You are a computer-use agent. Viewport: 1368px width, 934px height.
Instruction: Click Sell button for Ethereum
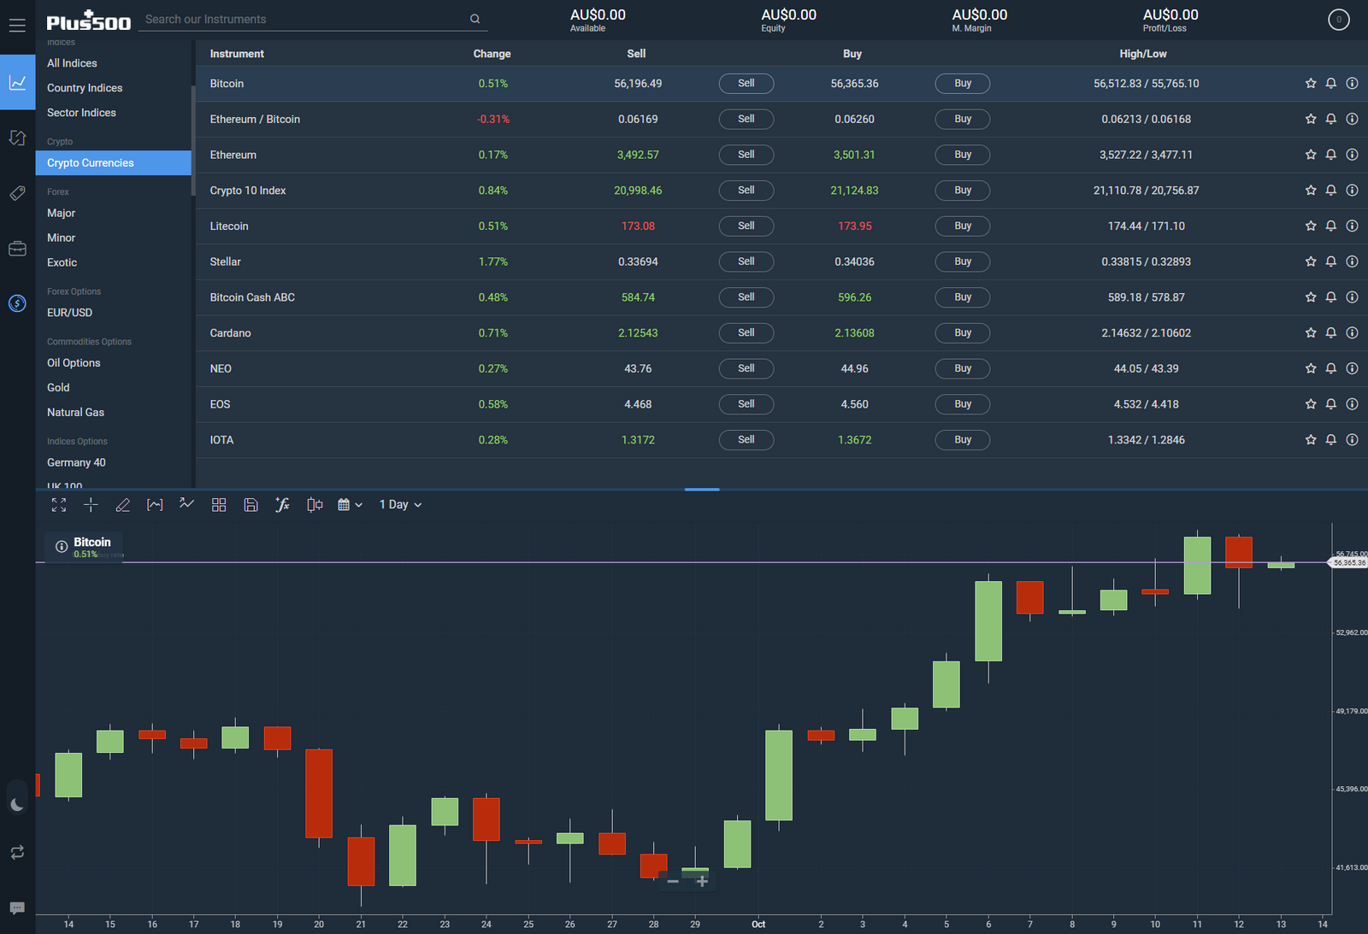point(746,155)
